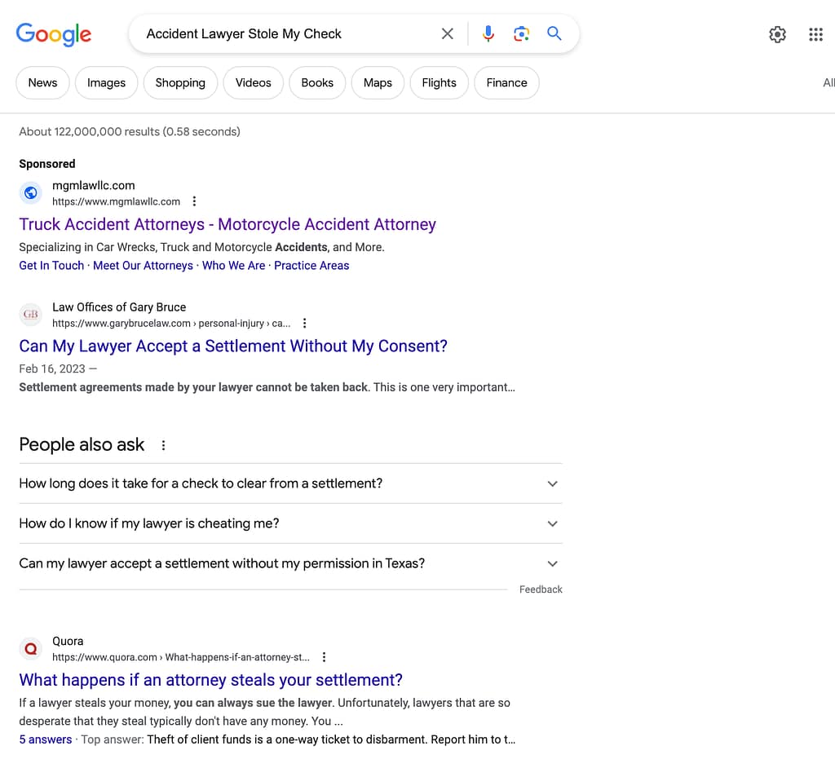Click the https://www.mgmlawllc.com URL text

click(116, 201)
